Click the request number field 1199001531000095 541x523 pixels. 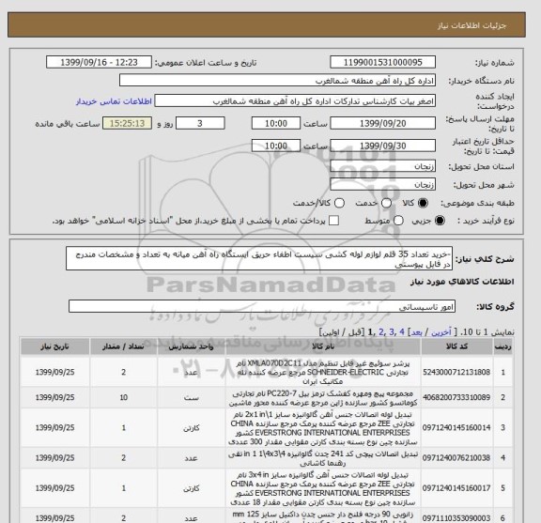[382, 62]
